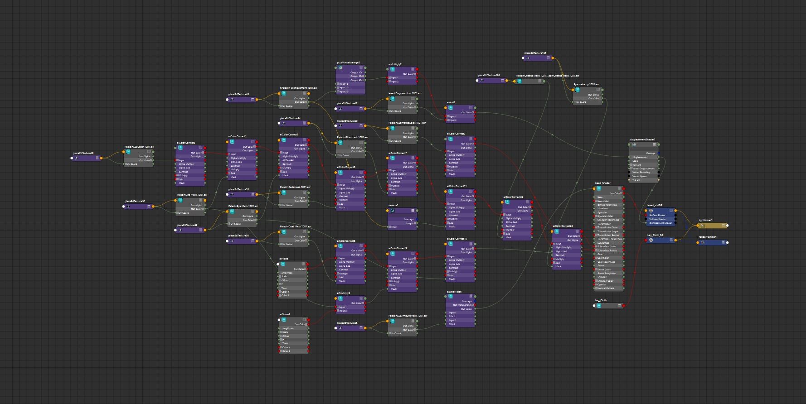Click the output port of Leg_Cloth node
The image size is (806, 404).
coord(624,306)
